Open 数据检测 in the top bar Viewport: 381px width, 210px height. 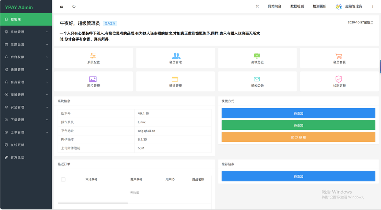click(297, 6)
